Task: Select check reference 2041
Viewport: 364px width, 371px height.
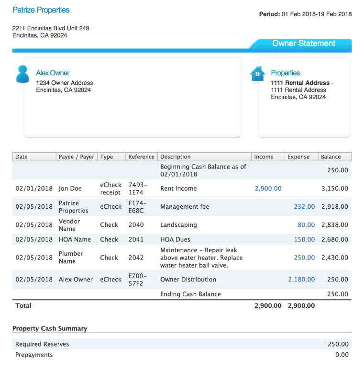Action: coord(136,239)
